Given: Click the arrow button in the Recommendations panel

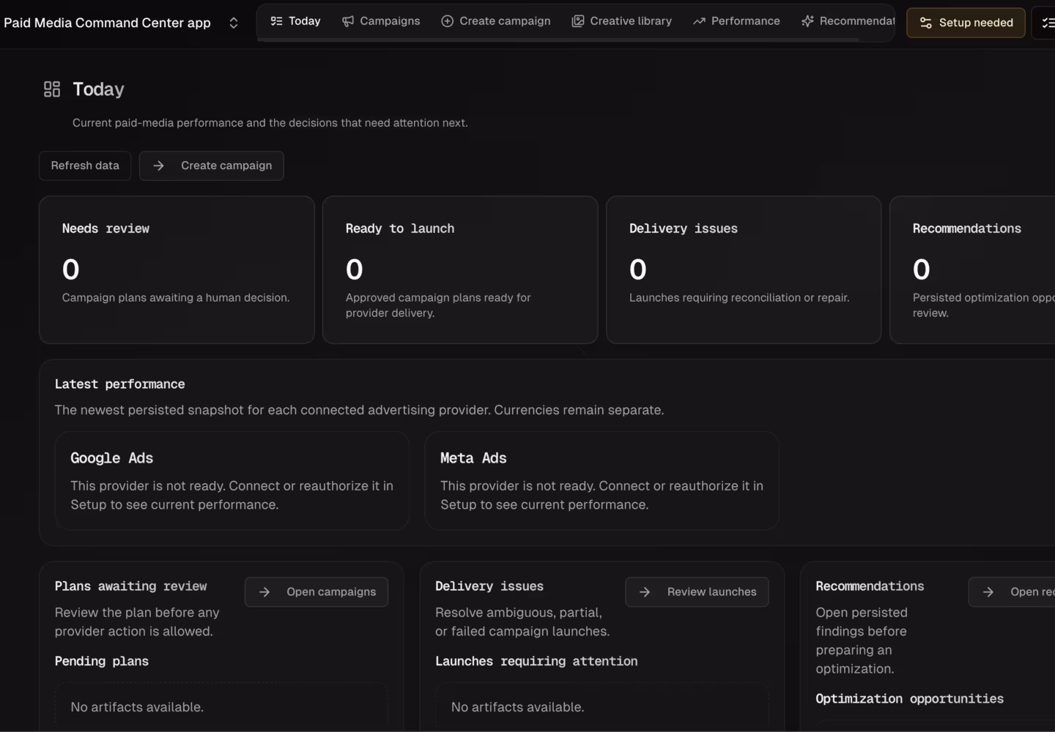Looking at the screenshot, I should pyautogui.click(x=1012, y=591).
